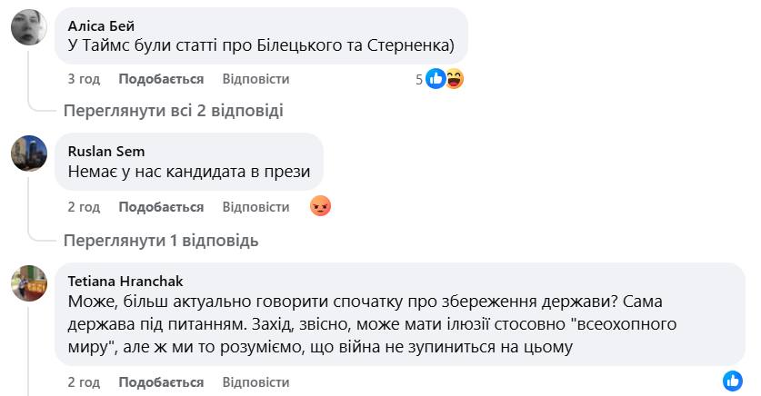Click the blue like reaction on Аліса Бей's comment
This screenshot has width=761, height=396.
click(x=436, y=79)
